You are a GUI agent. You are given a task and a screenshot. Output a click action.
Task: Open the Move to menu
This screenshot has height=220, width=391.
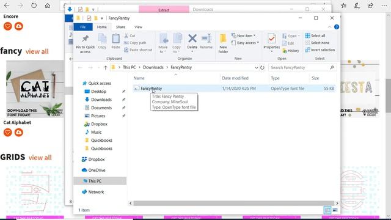click(163, 43)
